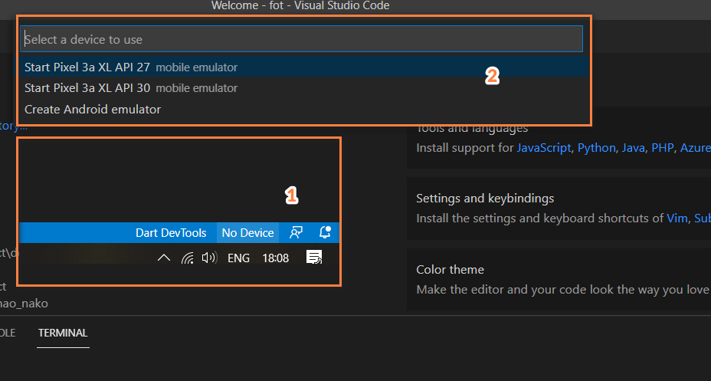Open the ENG input language switcher
Screen dimensions: 711x381
pyautogui.click(x=238, y=258)
